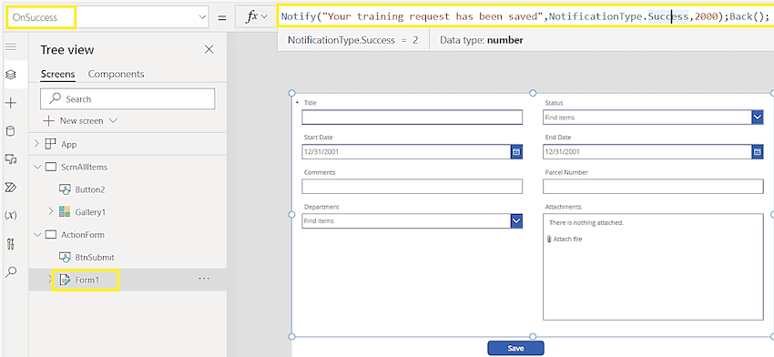Open the Search magnifier icon in left rail

11,271
